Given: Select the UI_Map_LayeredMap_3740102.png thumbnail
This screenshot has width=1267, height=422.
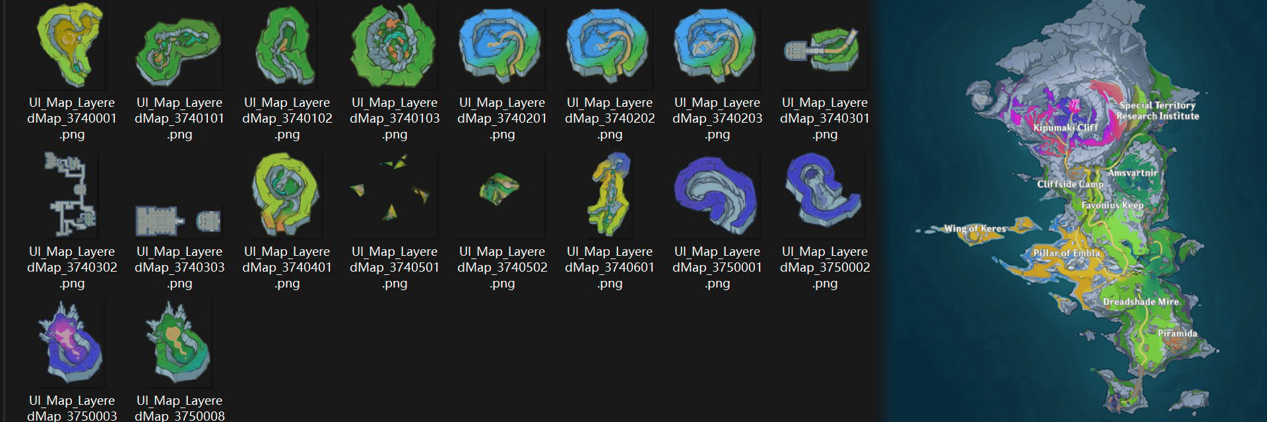Looking at the screenshot, I should click(287, 47).
